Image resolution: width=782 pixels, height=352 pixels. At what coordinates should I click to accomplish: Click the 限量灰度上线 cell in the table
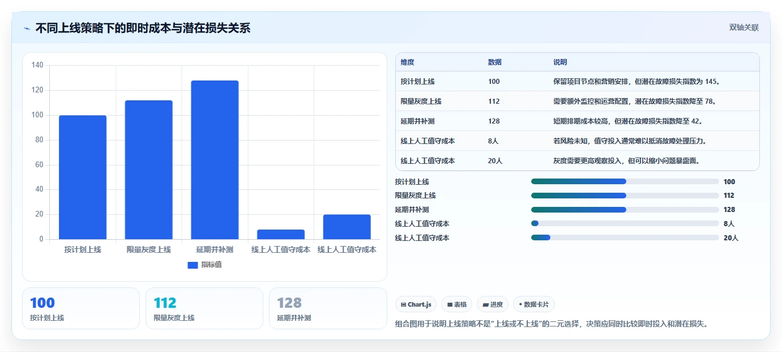421,101
